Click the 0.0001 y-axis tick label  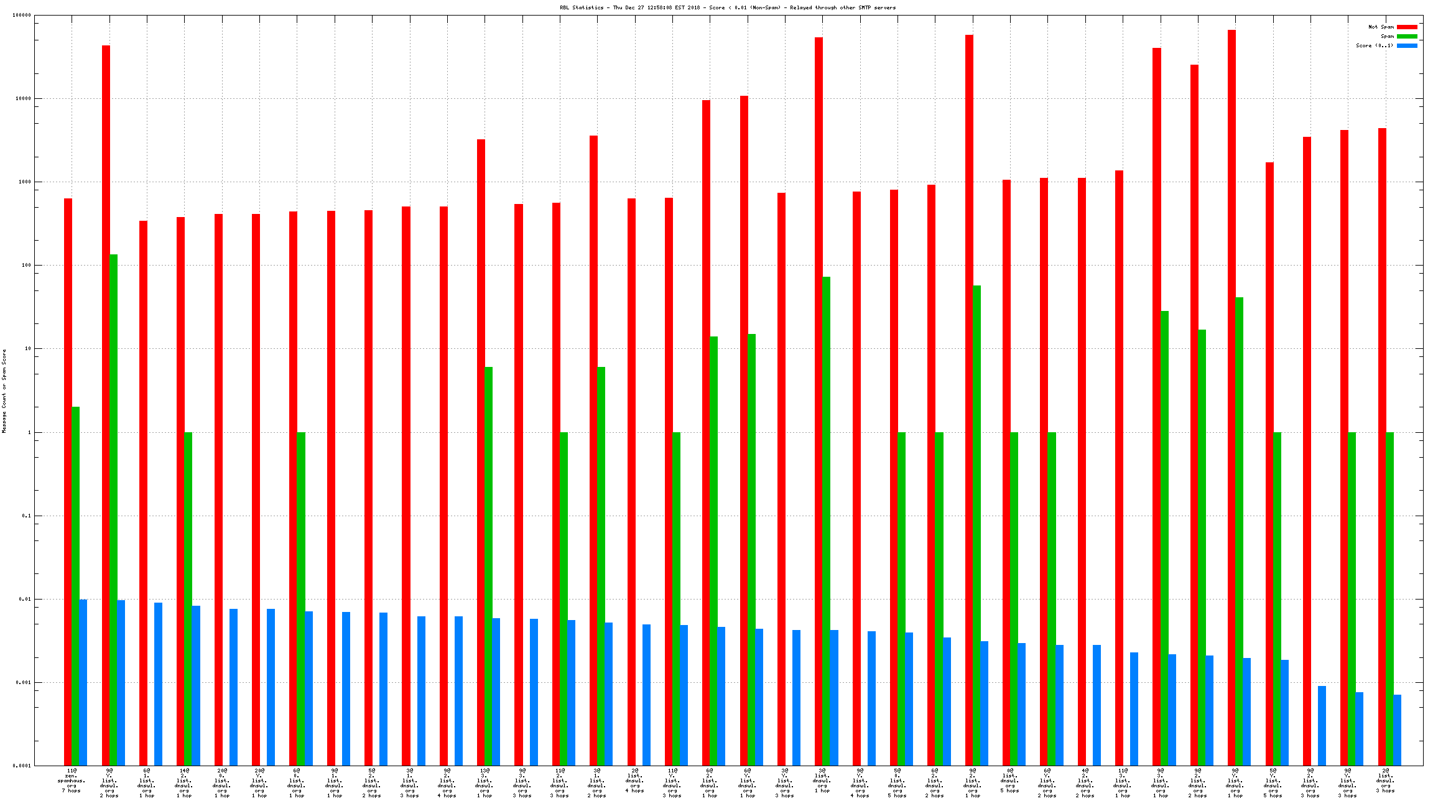tap(23, 766)
